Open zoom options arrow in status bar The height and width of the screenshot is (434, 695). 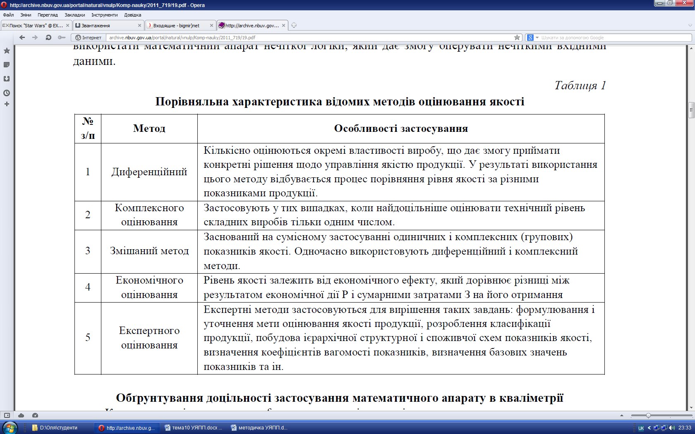pyautogui.click(x=621, y=415)
